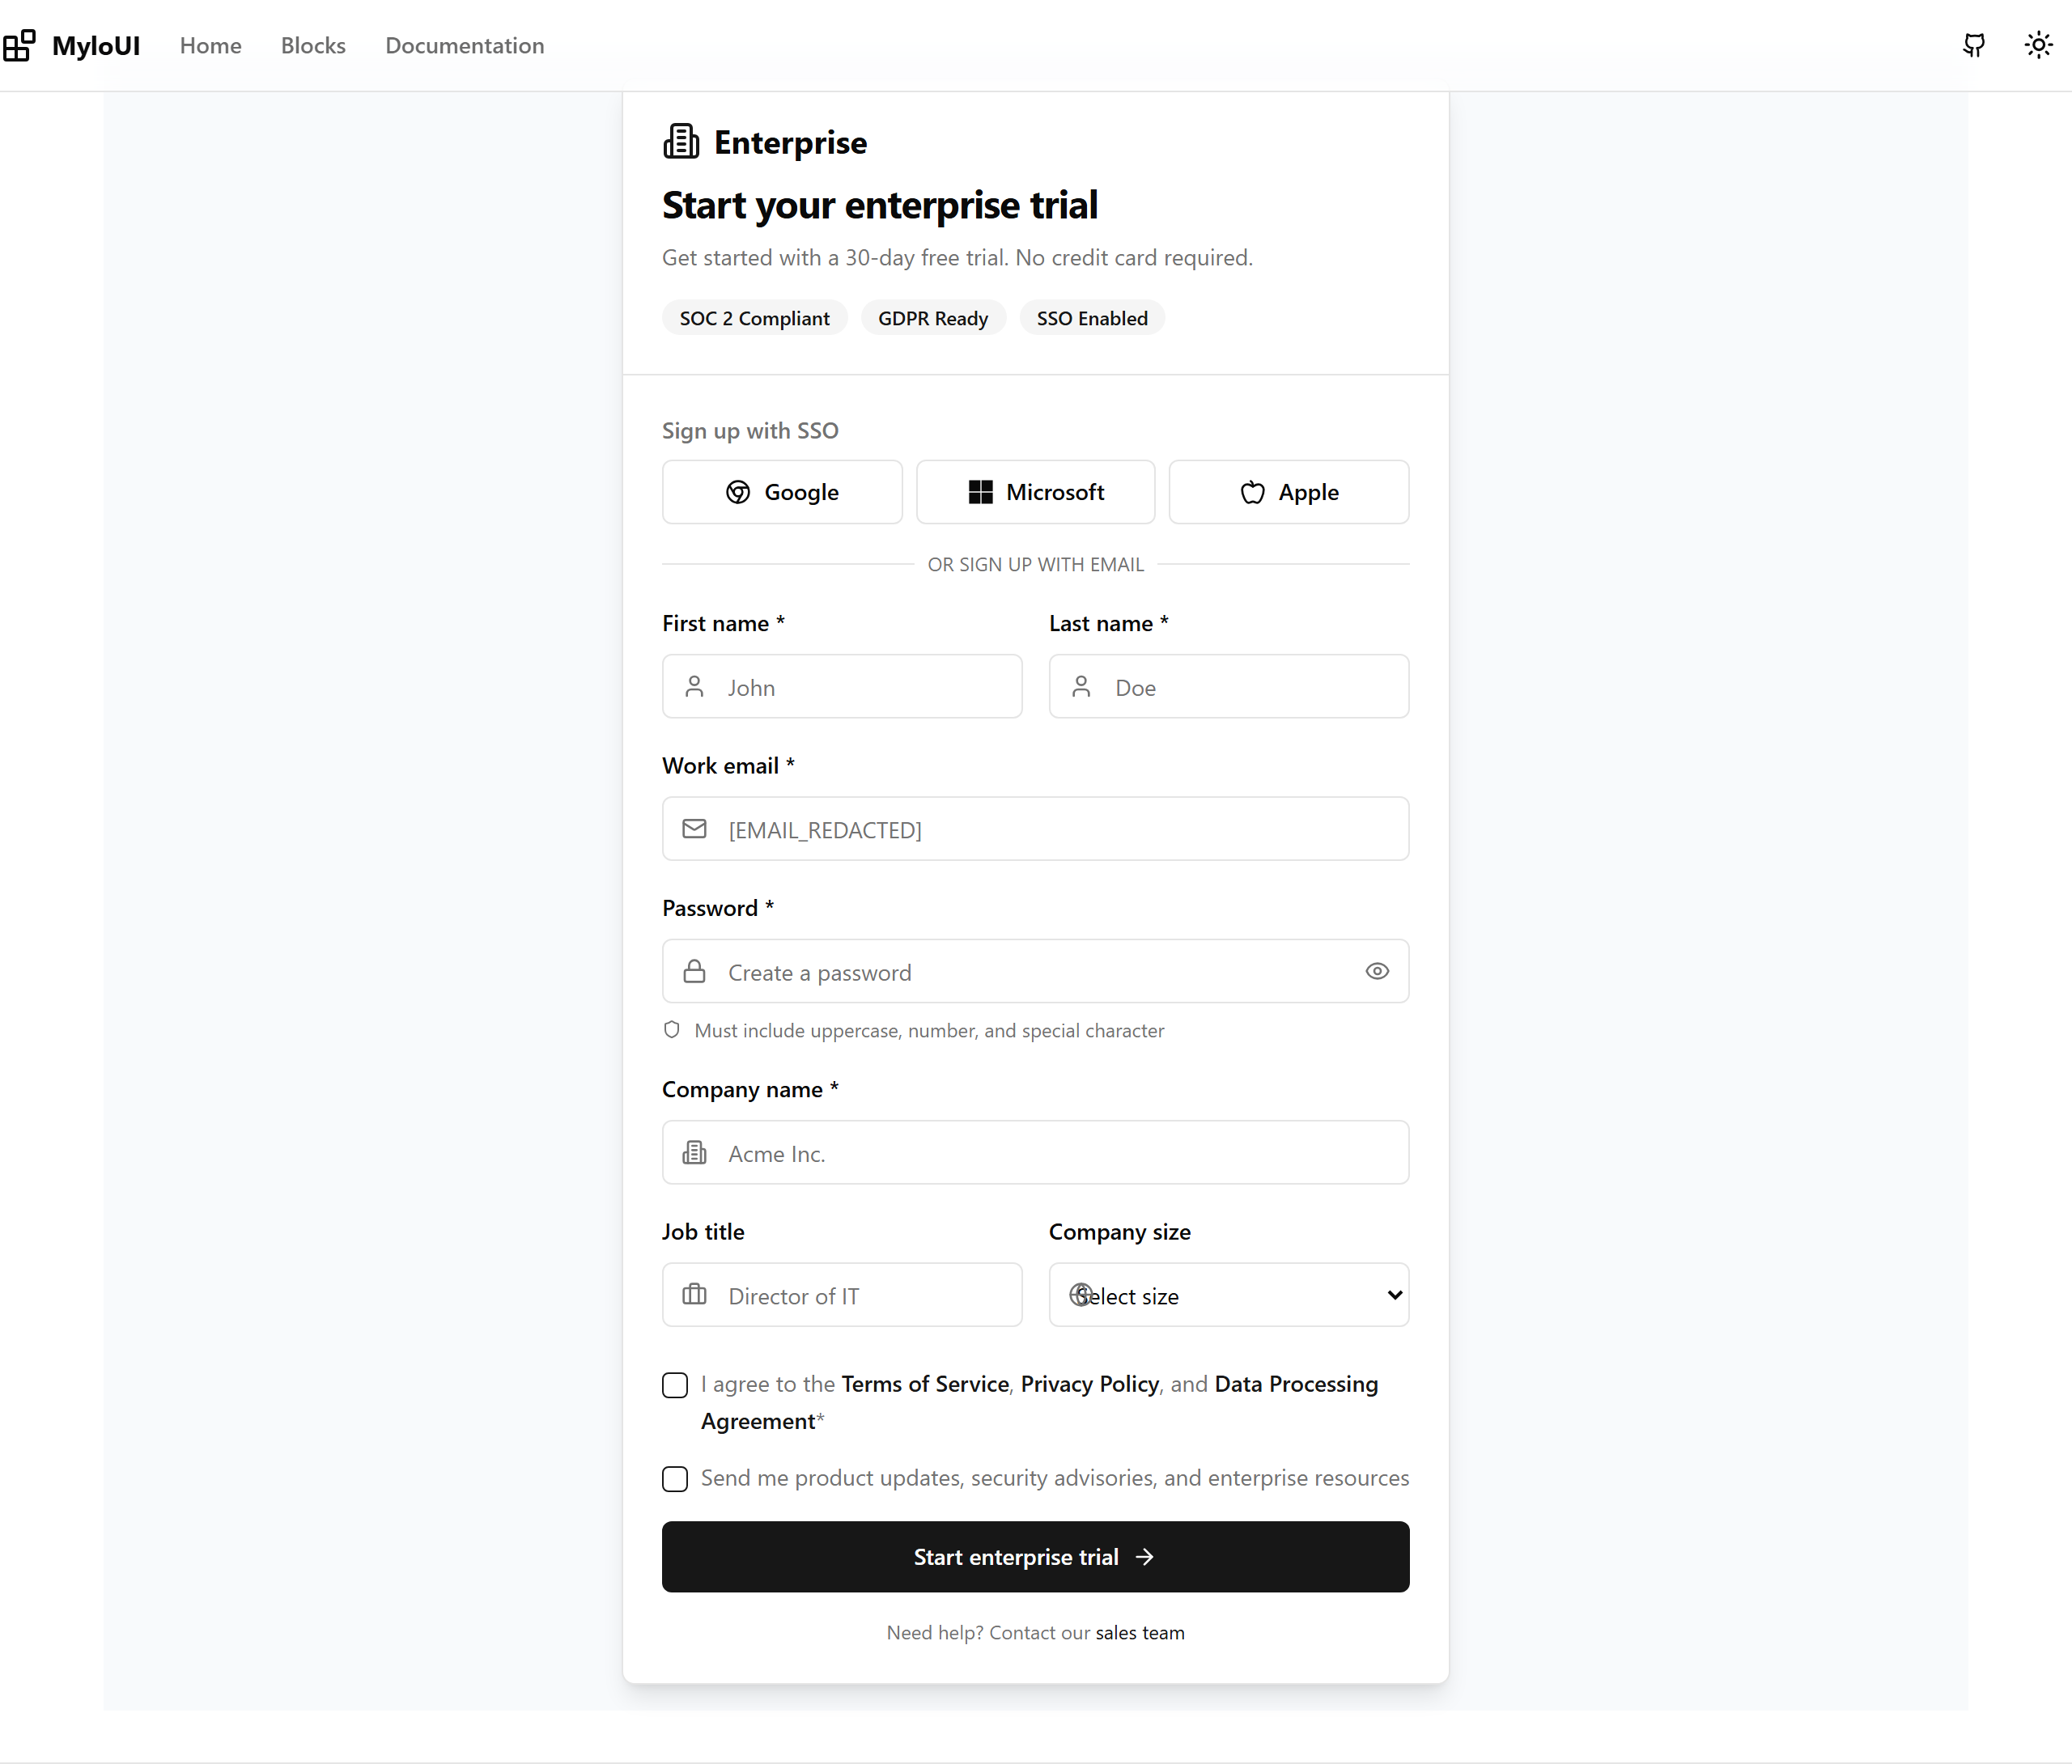Focus the First name input
Image resolution: width=2072 pixels, height=1764 pixels.
tap(842, 687)
